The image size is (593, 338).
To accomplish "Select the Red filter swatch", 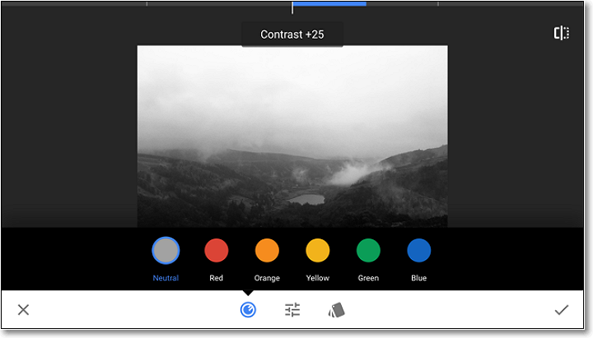I will (217, 250).
